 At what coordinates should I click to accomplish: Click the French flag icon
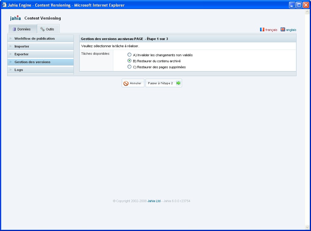coord(262,29)
